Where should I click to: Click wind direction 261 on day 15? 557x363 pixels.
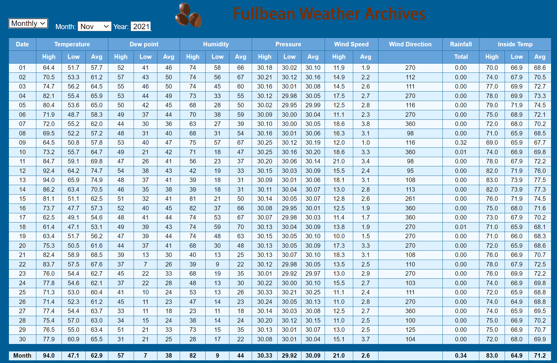410,199
